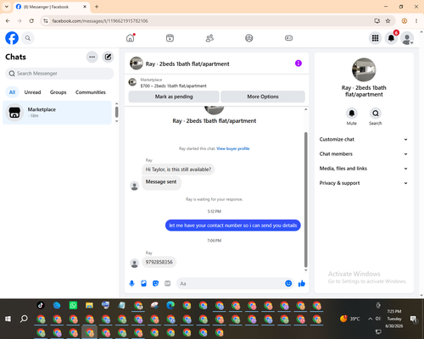This screenshot has width=424, height=339.
Task: Click the voice clip microphone icon
Action: click(131, 283)
